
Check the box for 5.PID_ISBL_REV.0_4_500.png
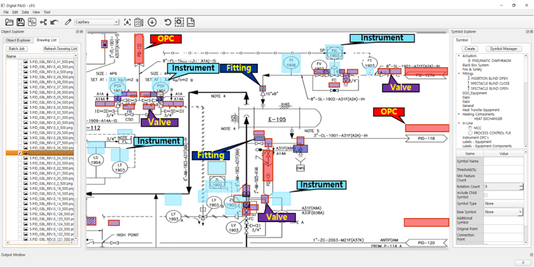[x=20, y=72]
